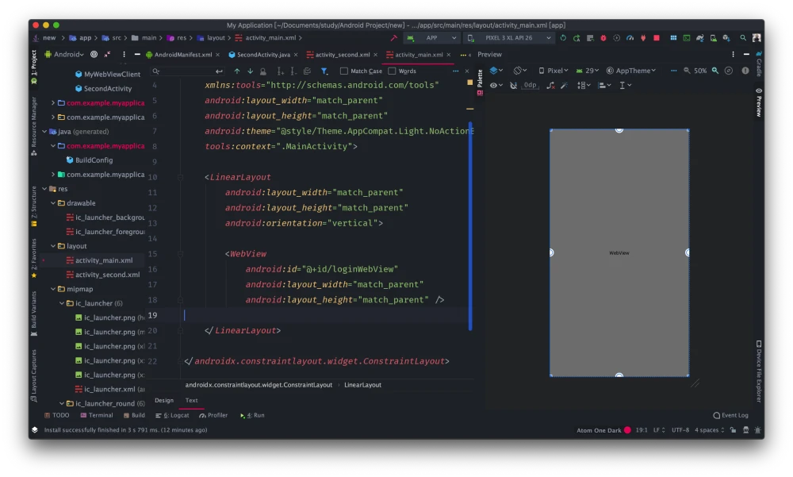The width and height of the screenshot is (793, 477).
Task: Click Sync Project with Gradle Files icon
Action: [x=700, y=38]
